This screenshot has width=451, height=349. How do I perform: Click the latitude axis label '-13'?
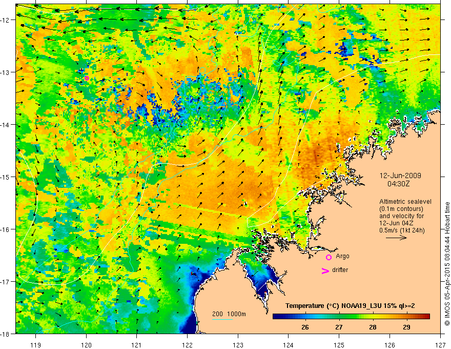(x=6, y=72)
